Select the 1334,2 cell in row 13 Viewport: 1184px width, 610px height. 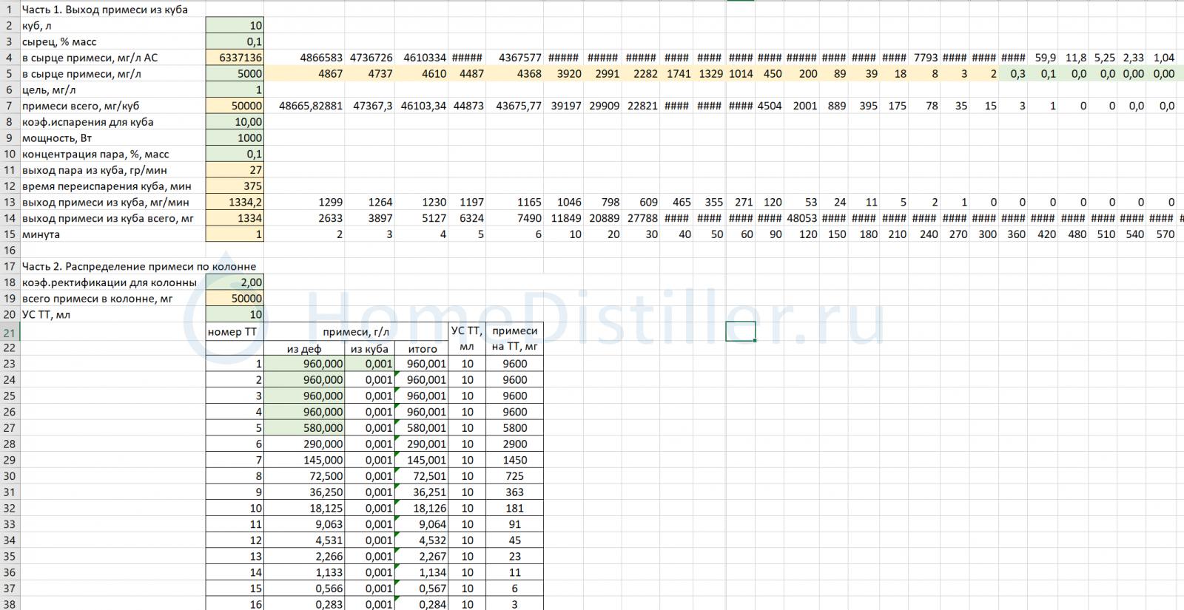tap(235, 203)
